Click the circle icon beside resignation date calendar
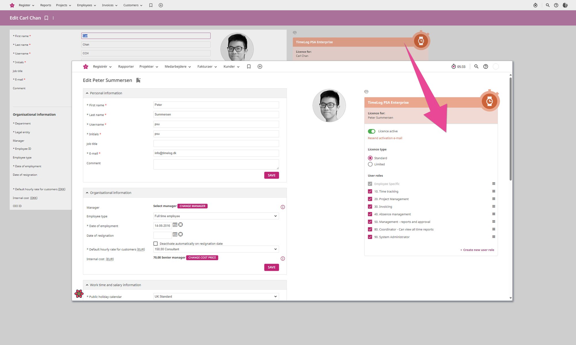 tap(181, 234)
